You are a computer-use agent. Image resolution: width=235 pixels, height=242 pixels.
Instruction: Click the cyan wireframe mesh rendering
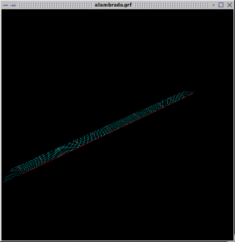pyautogui.click(x=99, y=137)
